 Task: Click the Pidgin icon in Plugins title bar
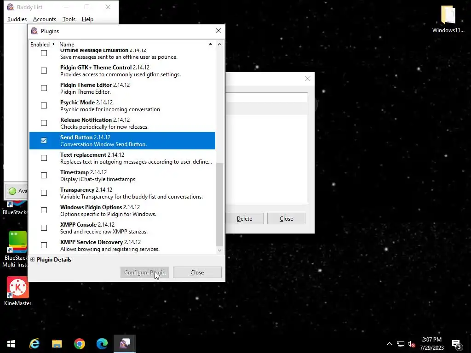34,31
